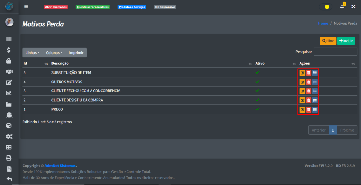The width and height of the screenshot is (361, 185).
Task: Click the dollar sign sidebar icon
Action: (9, 50)
